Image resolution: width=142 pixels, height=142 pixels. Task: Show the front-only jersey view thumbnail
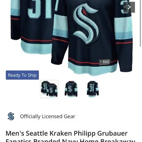click(71, 89)
